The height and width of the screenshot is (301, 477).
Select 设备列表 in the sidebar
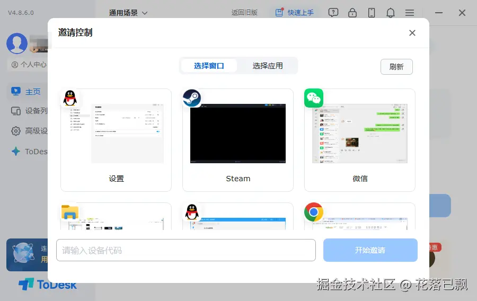pos(29,111)
